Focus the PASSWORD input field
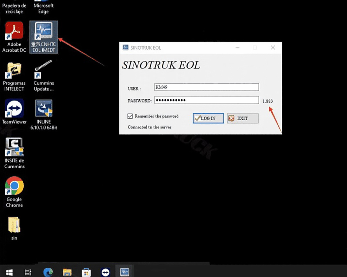 click(206, 100)
